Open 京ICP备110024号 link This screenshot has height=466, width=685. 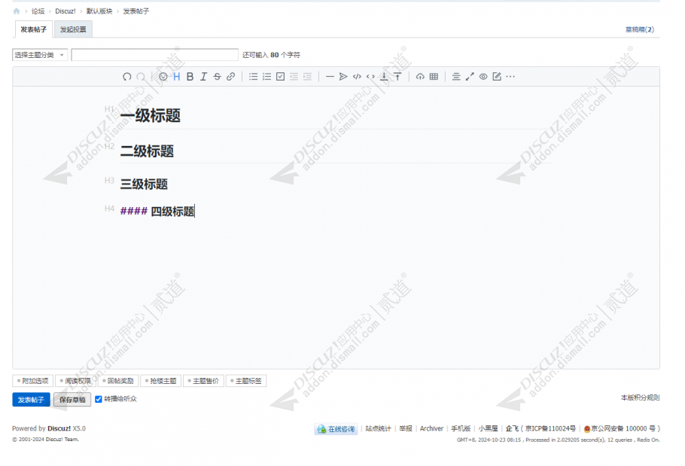point(550,428)
